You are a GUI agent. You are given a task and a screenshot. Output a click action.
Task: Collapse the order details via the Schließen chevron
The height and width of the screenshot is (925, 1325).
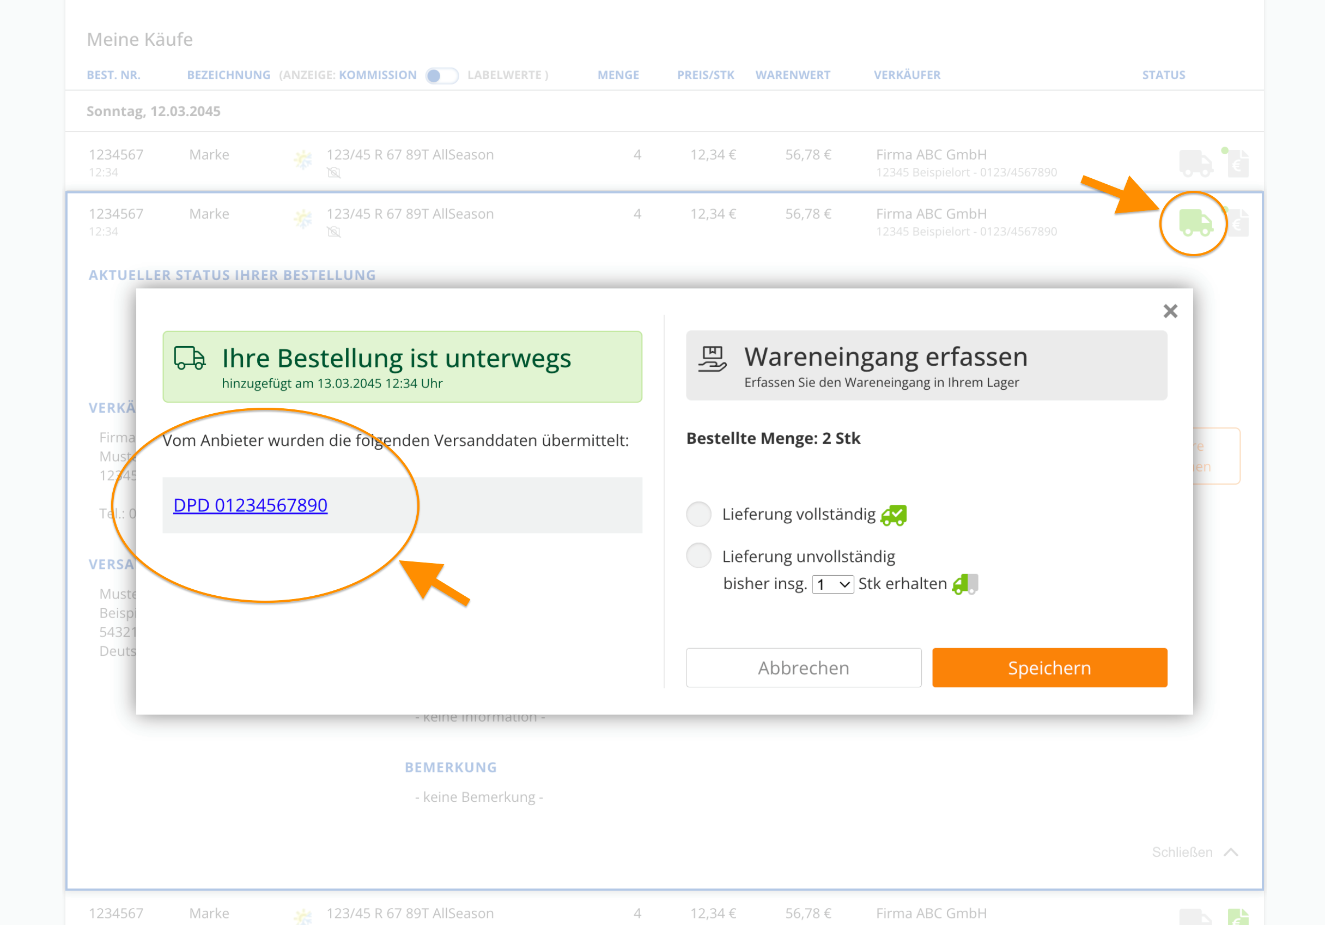(1231, 851)
